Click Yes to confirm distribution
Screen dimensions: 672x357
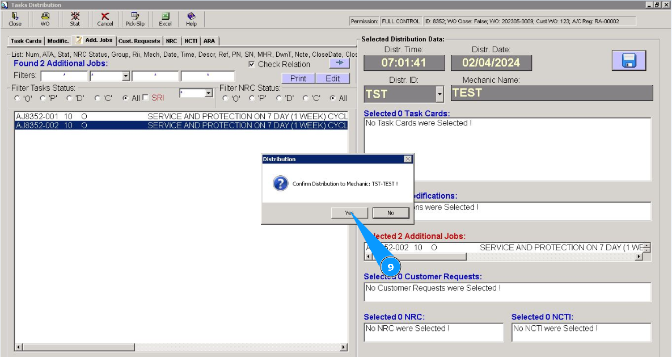349,213
